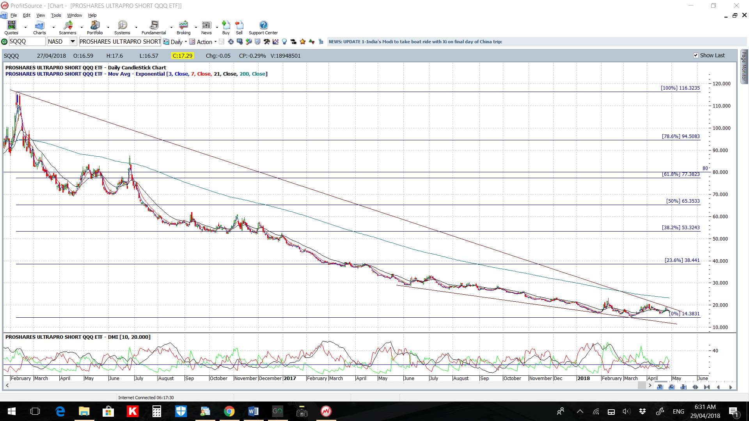This screenshot has width=749, height=421.
Task: Click the gold star favorites icon
Action: point(303,42)
